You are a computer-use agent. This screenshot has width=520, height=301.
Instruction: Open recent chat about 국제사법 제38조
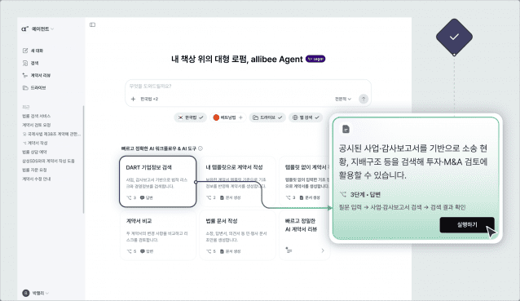coord(51,134)
